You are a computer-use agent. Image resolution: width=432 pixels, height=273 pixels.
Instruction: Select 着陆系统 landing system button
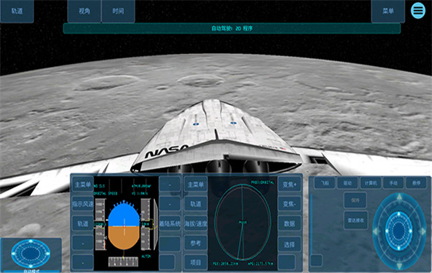[170, 223]
